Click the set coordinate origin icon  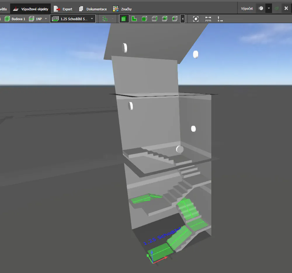pyautogui.click(x=220, y=19)
